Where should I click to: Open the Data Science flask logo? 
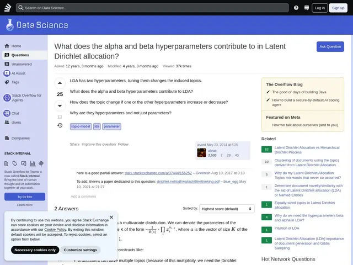click(x=10, y=25)
